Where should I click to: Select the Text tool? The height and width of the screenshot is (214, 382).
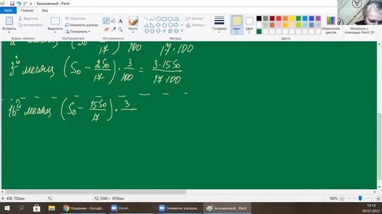click(x=121, y=21)
